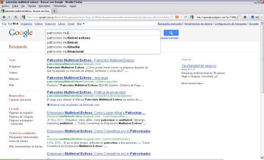This screenshot has height=160, width=264.
Task: Open the address bar history dropdown arrow
Action: (182, 17)
